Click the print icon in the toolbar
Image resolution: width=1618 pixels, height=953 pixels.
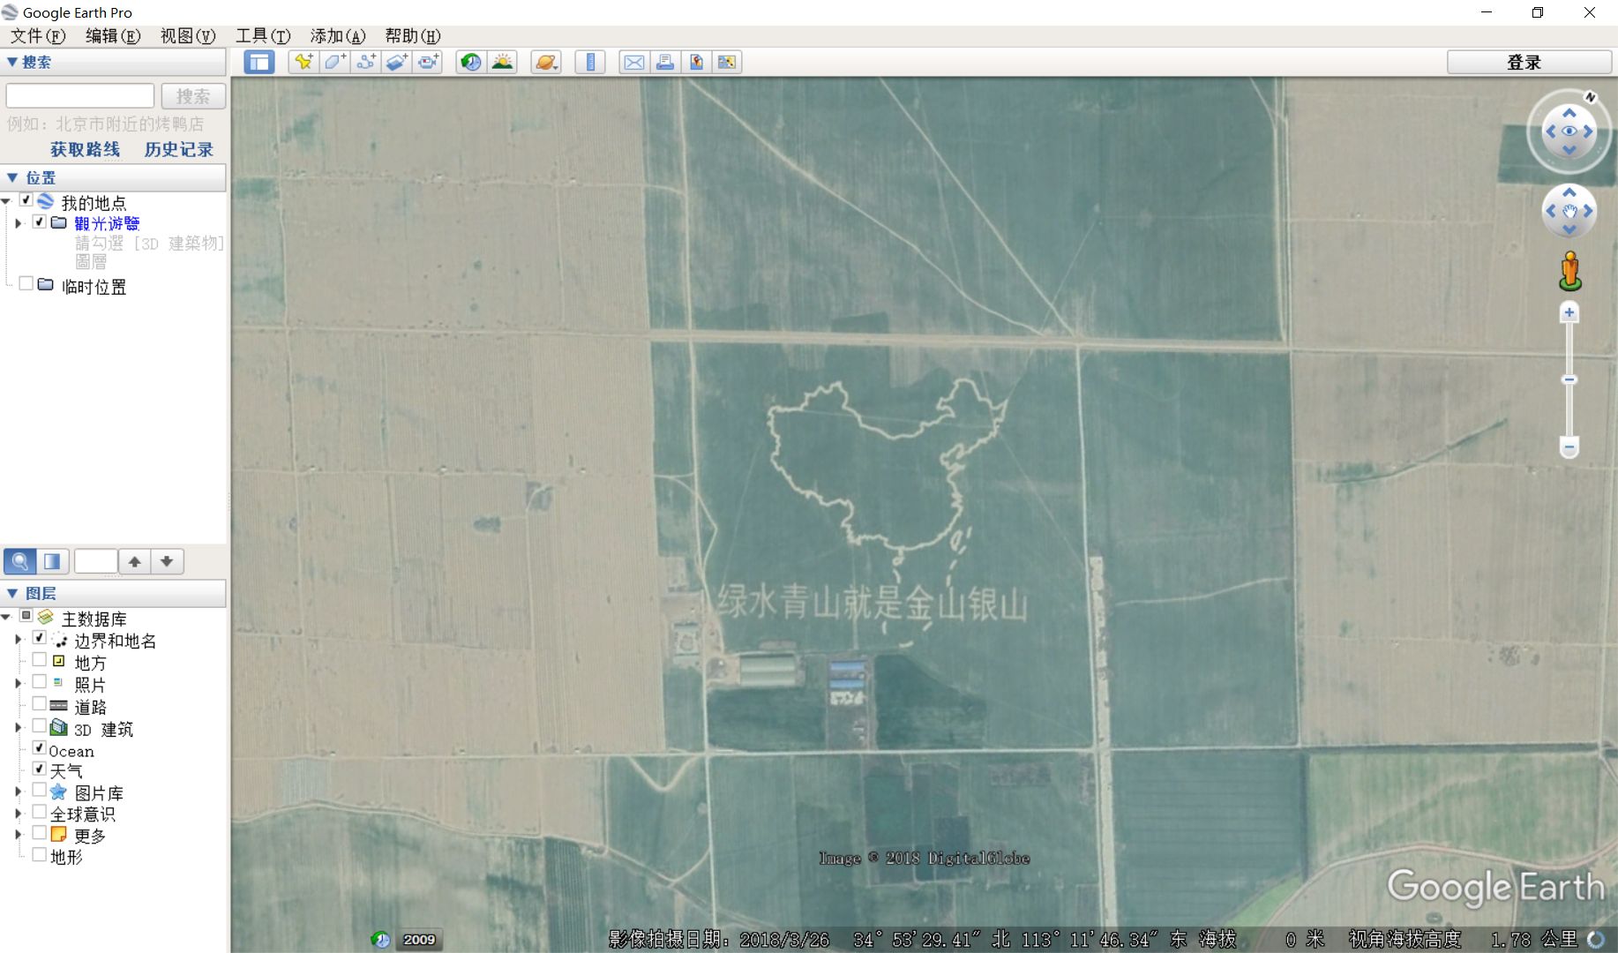(665, 62)
